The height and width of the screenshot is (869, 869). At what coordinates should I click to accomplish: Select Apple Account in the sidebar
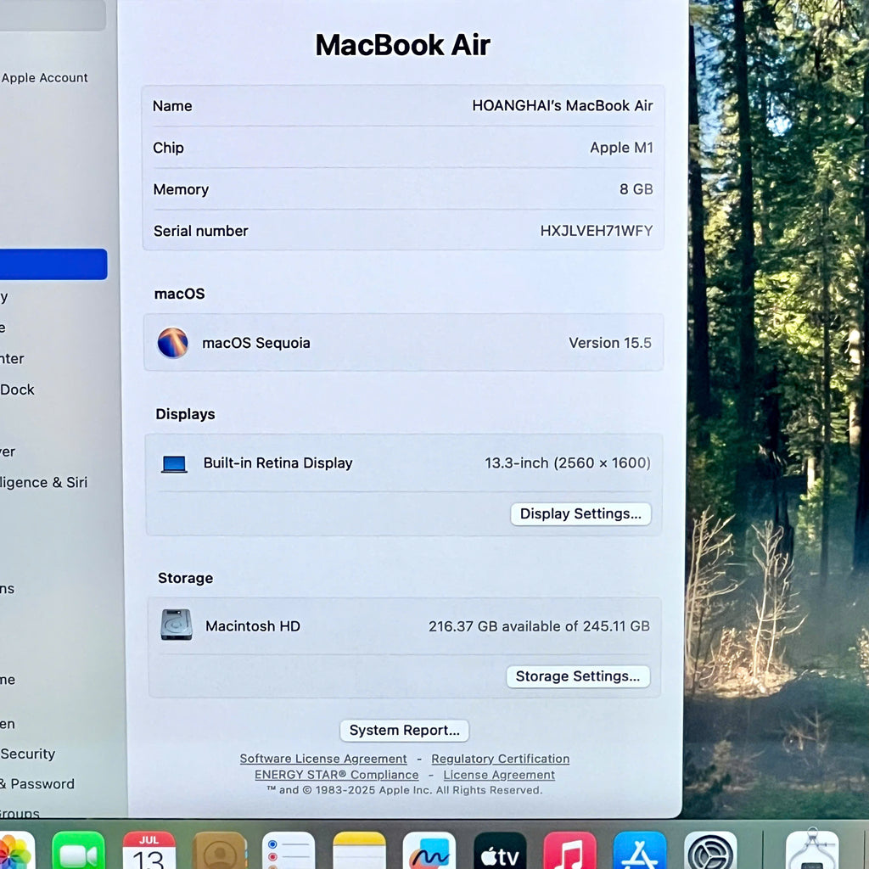click(x=44, y=78)
